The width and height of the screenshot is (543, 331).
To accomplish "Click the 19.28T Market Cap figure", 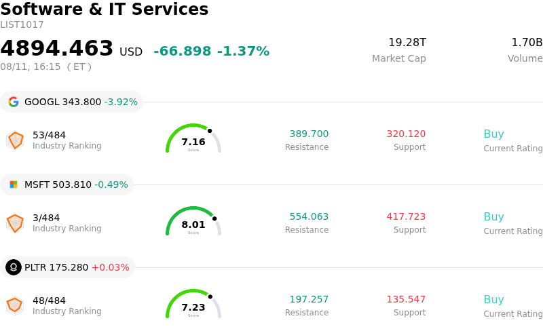I will 407,42.
